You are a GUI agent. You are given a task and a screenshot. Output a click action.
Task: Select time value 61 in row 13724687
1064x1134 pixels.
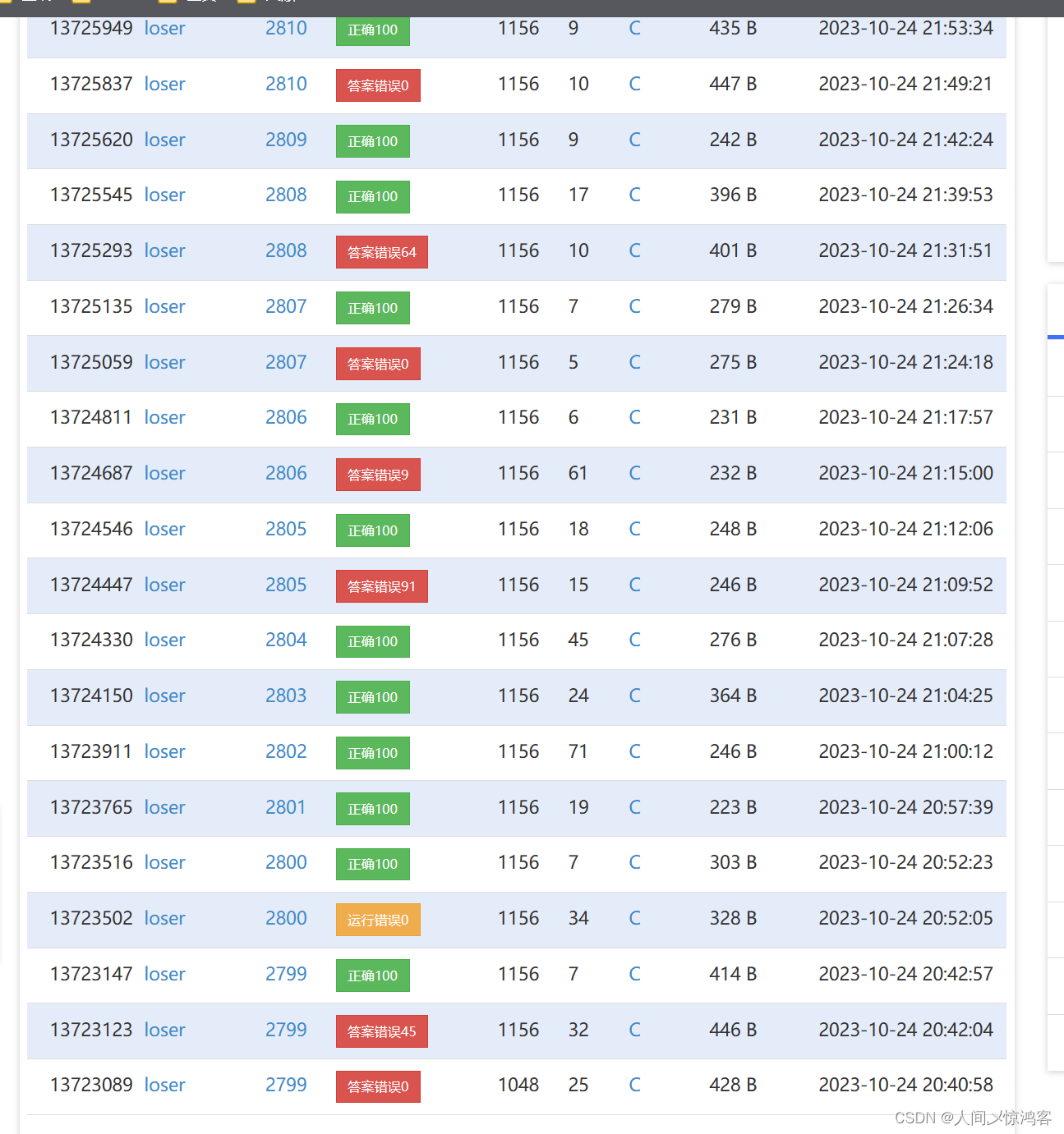point(578,473)
